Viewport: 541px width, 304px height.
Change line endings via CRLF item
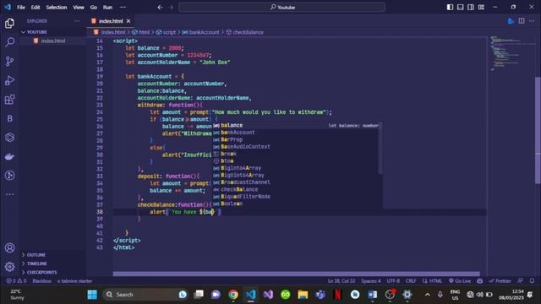coord(411,281)
